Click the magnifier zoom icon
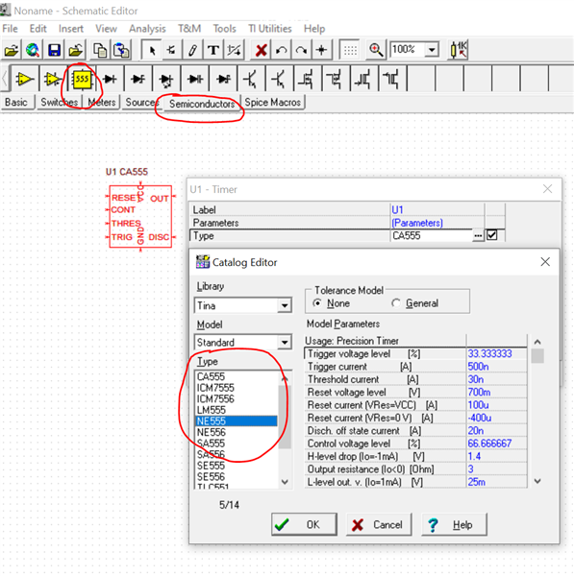The height and width of the screenshot is (576, 574). [x=376, y=50]
